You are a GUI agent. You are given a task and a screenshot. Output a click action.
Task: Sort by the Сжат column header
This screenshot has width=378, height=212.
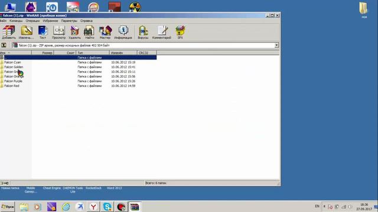pos(65,52)
